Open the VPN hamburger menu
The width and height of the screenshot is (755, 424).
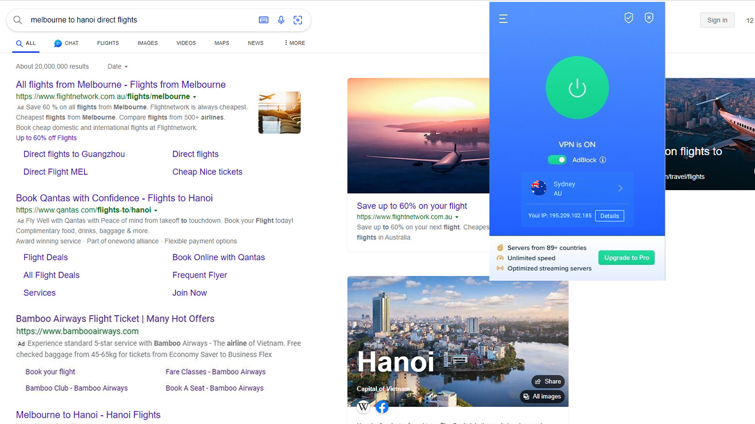503,19
